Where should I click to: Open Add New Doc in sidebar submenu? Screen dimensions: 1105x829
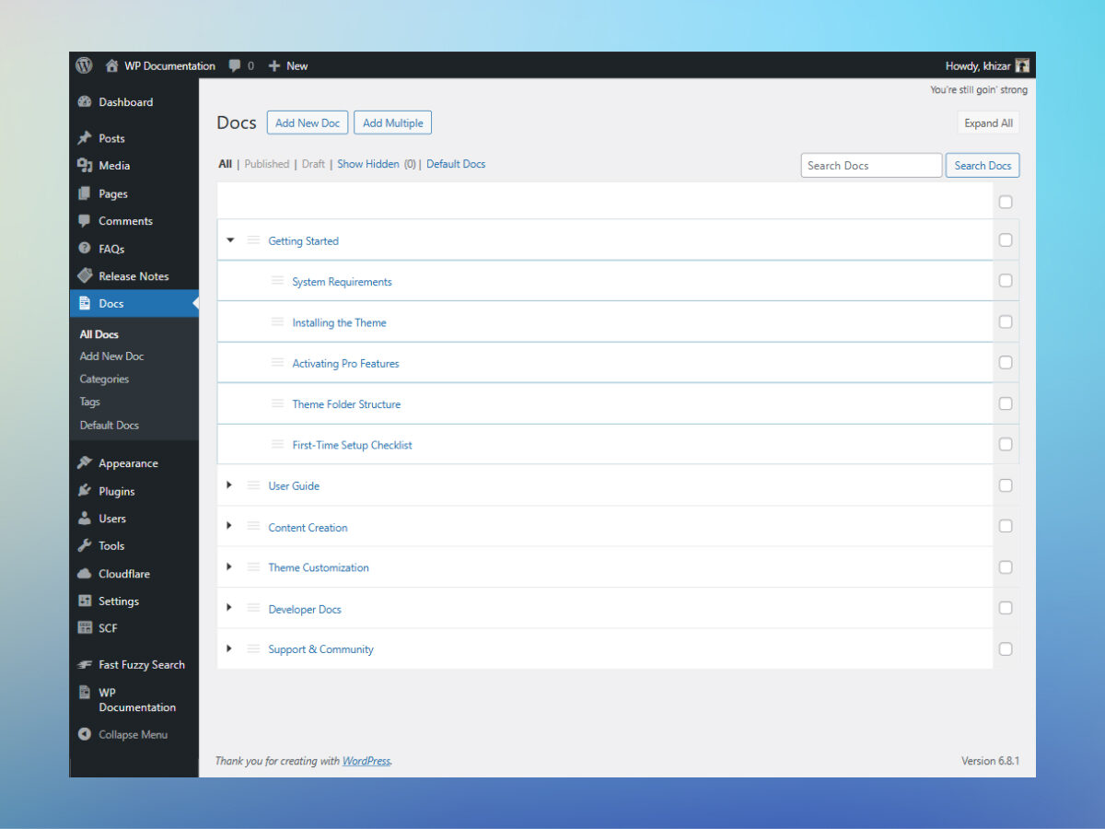coord(111,356)
